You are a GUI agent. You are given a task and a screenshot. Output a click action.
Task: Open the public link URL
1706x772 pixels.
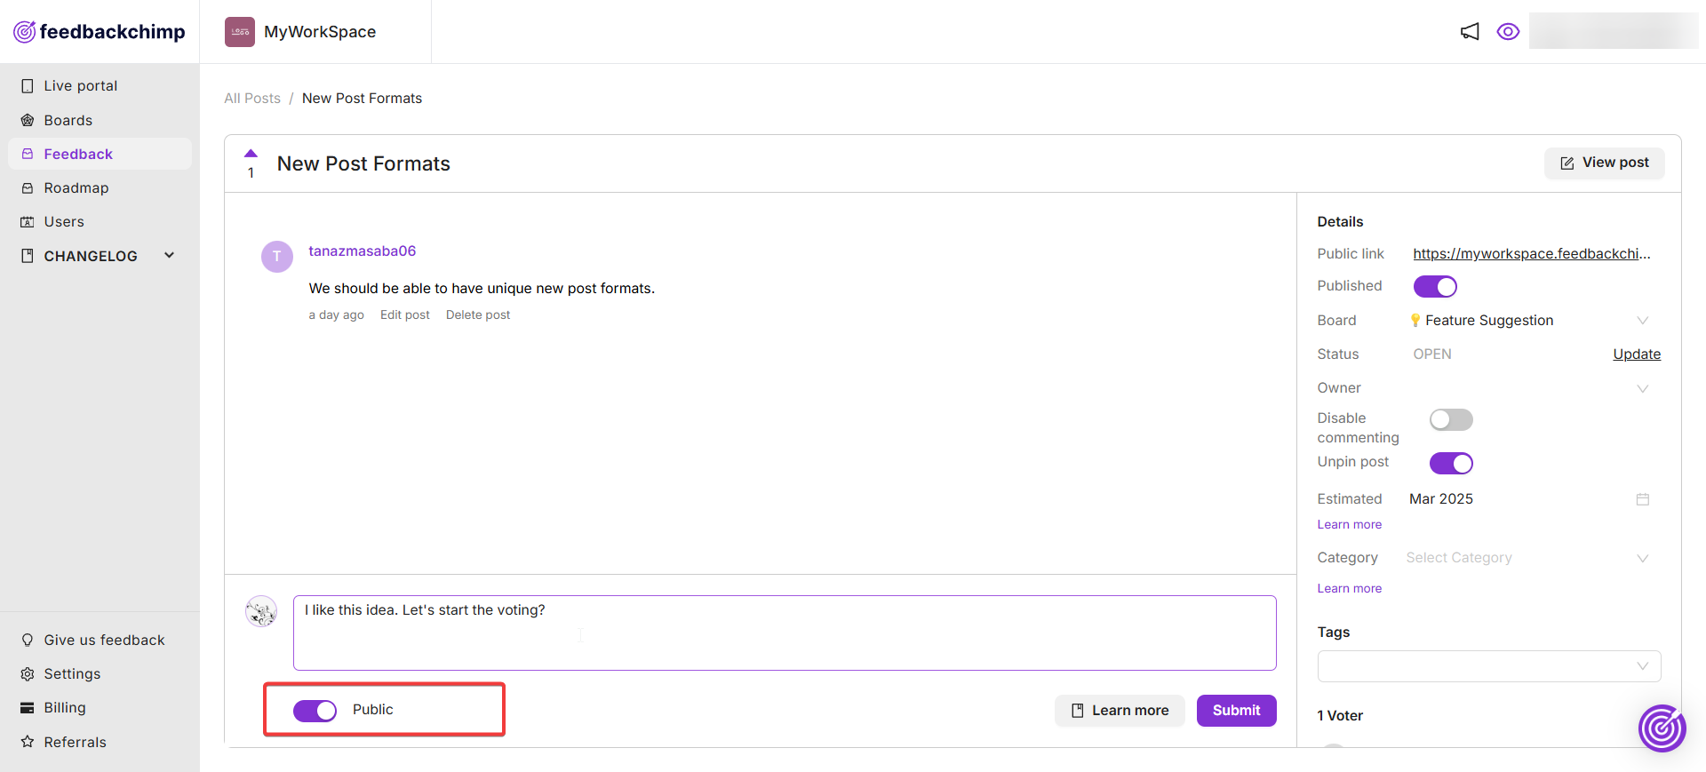coord(1532,254)
